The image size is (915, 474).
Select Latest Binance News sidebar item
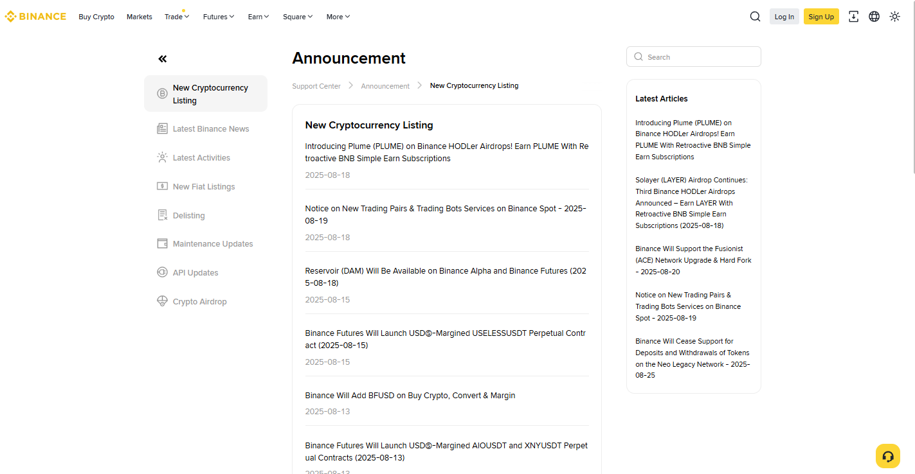click(206, 128)
